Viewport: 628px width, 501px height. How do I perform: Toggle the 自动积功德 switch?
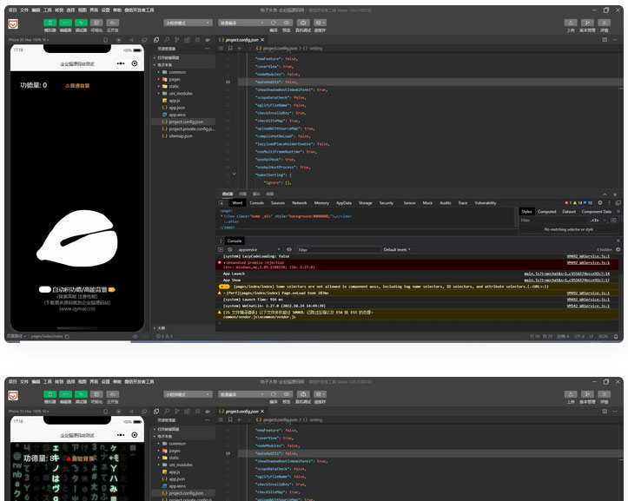click(x=44, y=289)
